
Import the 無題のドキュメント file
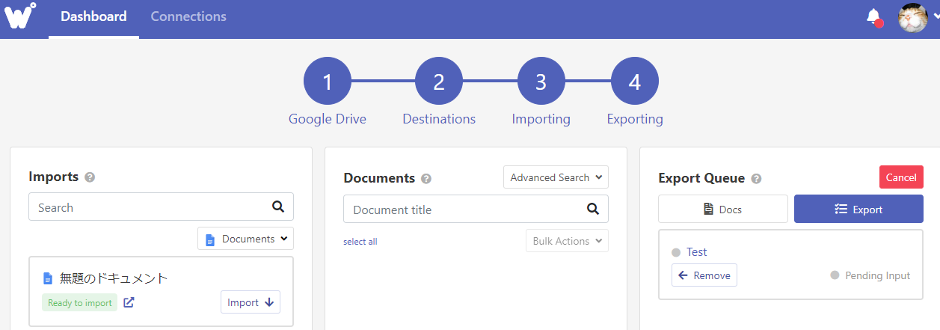point(250,302)
